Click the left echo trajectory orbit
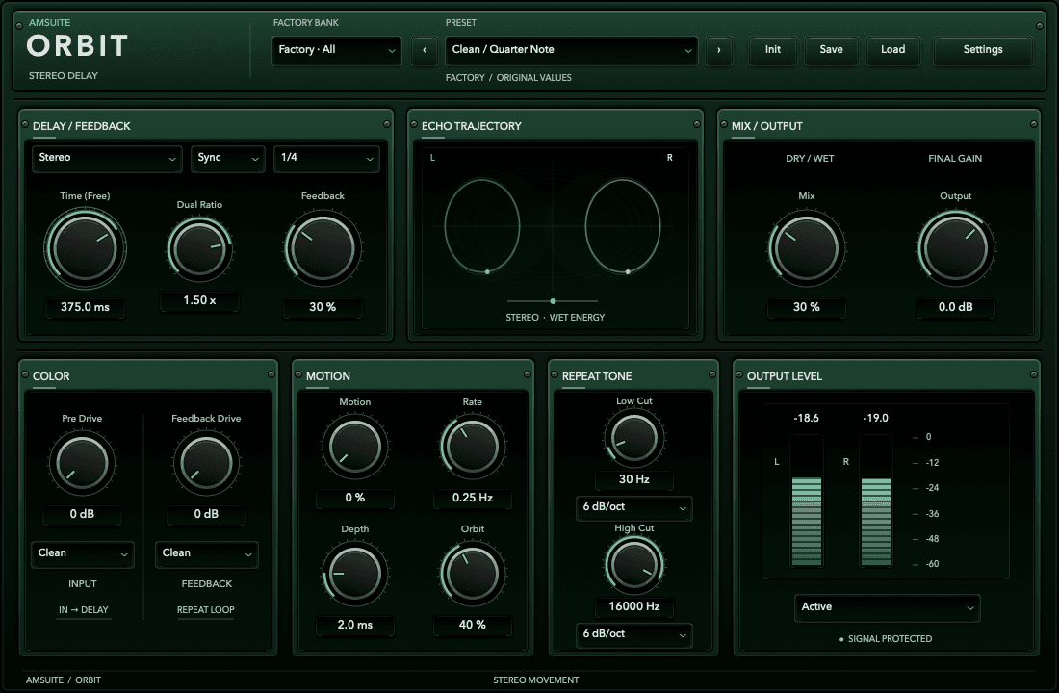The height and width of the screenshot is (693, 1059). pos(482,226)
